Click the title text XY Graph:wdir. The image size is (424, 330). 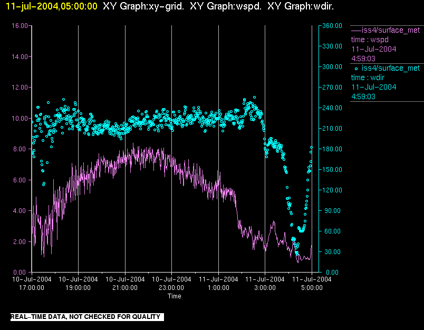pyautogui.click(x=301, y=6)
